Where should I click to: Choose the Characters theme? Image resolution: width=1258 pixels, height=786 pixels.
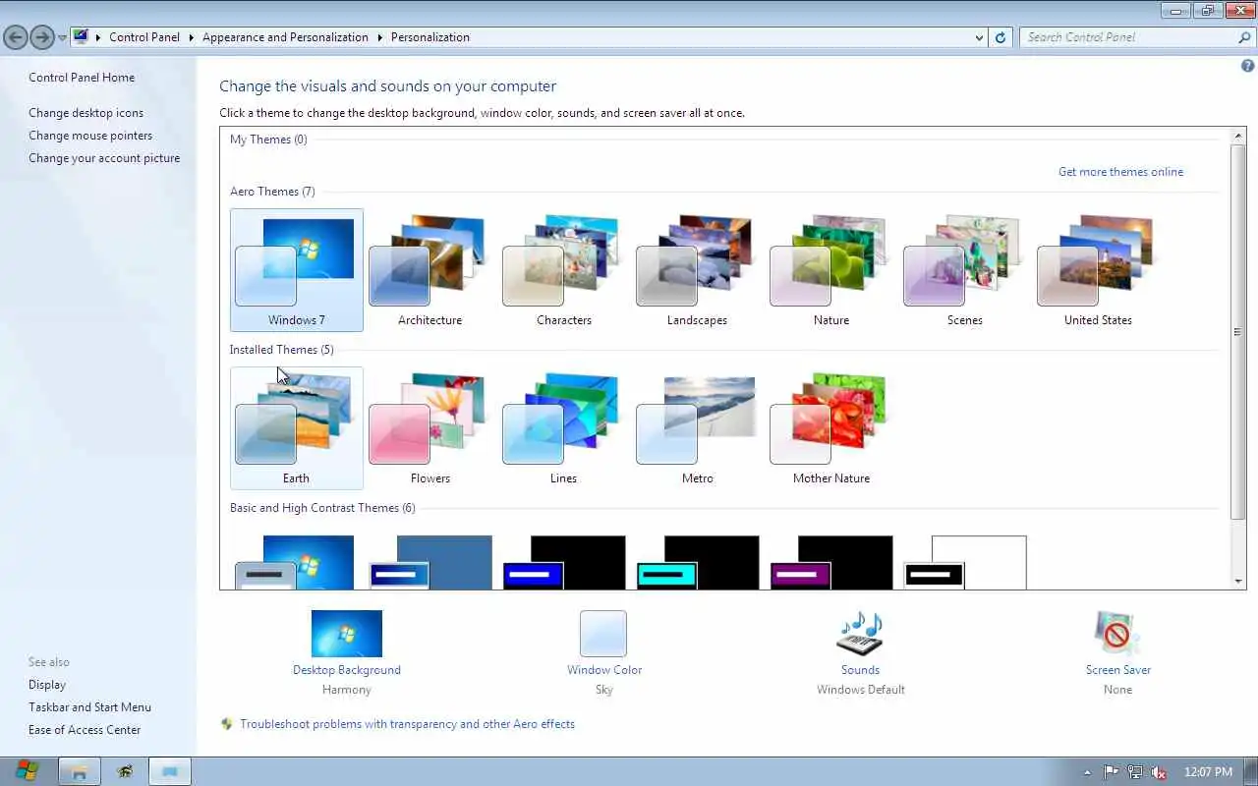(x=563, y=269)
